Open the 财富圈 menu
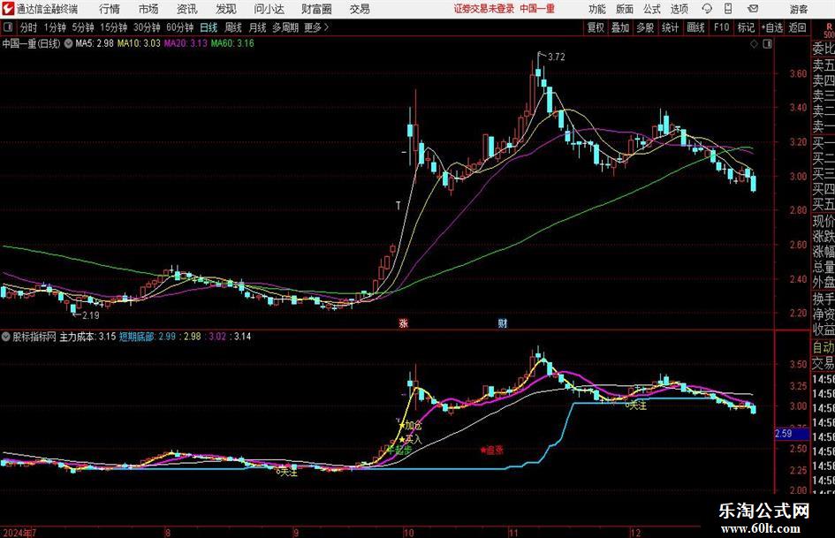 (316, 9)
